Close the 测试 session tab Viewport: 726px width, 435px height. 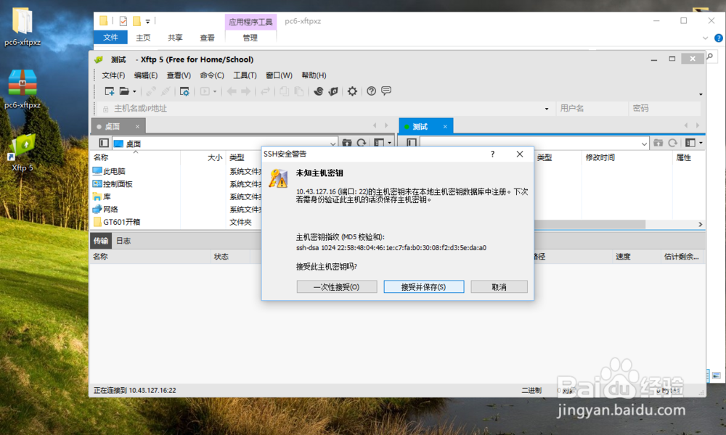point(445,126)
